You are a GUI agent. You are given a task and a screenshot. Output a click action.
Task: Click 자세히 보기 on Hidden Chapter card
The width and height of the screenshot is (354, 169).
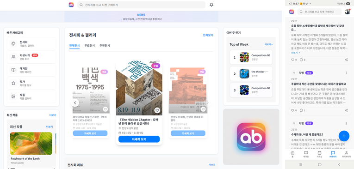[x=139, y=139]
